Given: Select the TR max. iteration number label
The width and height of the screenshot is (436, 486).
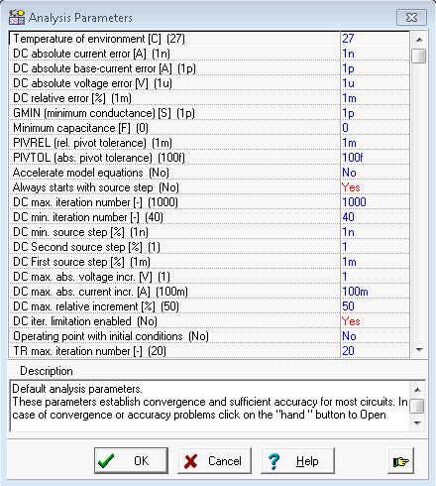Looking at the screenshot, I should click(89, 351).
